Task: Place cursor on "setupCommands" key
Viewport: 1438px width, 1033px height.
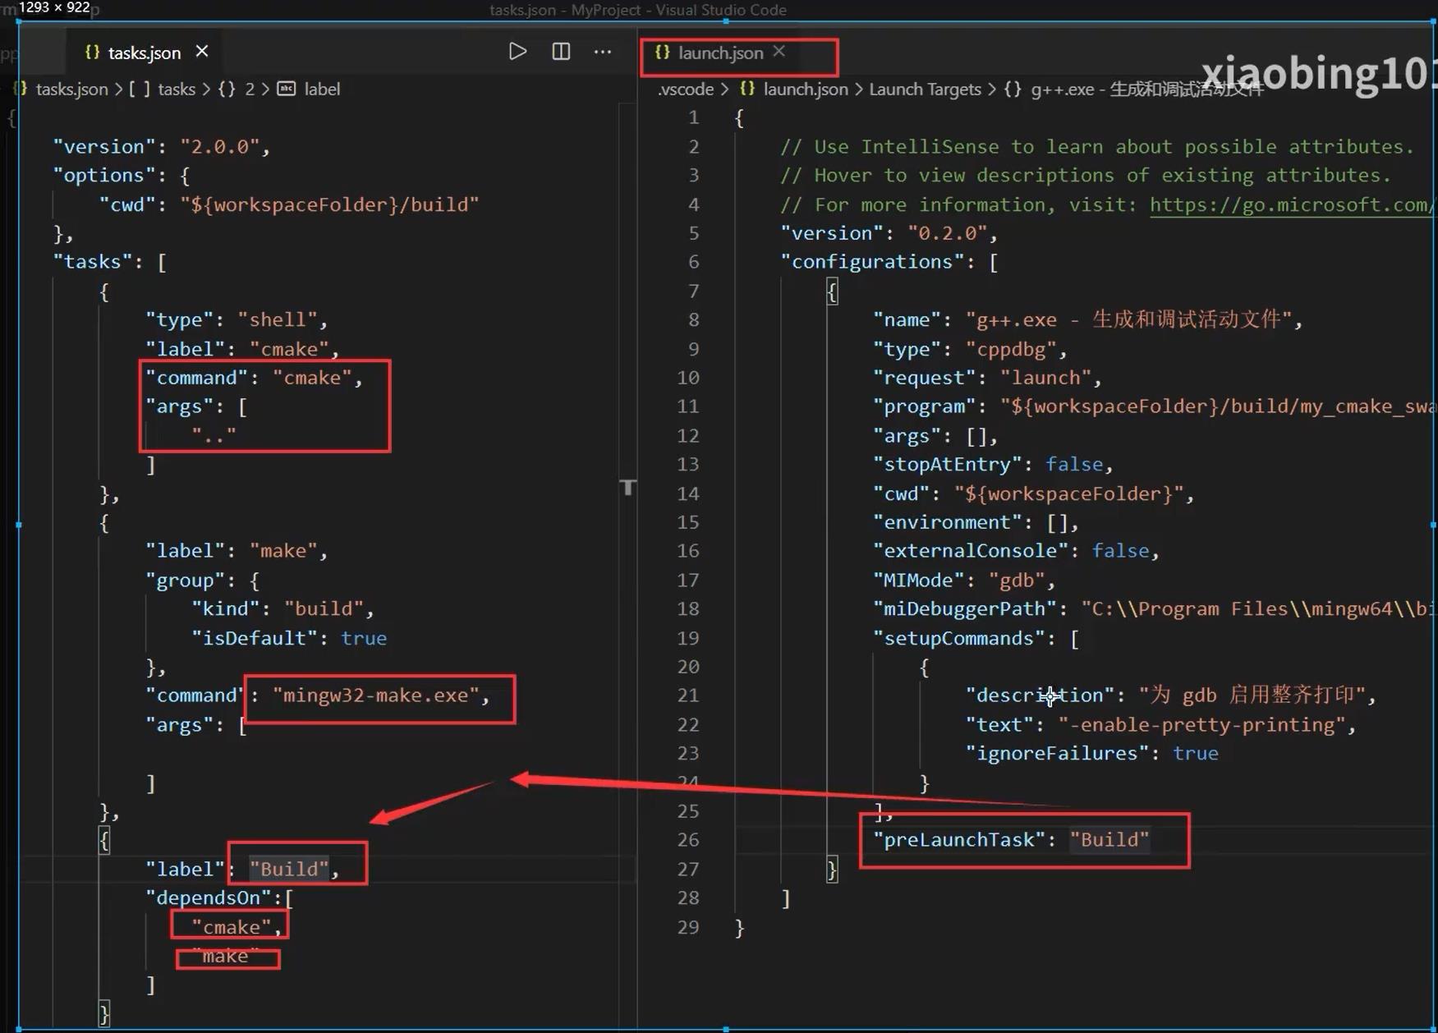Action: click(958, 638)
